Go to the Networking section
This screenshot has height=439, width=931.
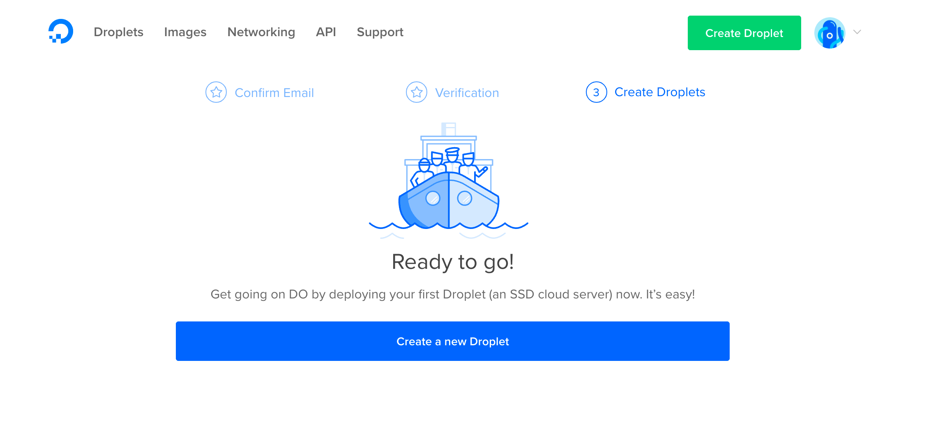[261, 32]
